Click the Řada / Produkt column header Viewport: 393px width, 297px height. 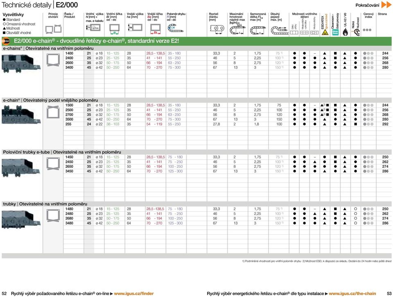click(x=70, y=15)
